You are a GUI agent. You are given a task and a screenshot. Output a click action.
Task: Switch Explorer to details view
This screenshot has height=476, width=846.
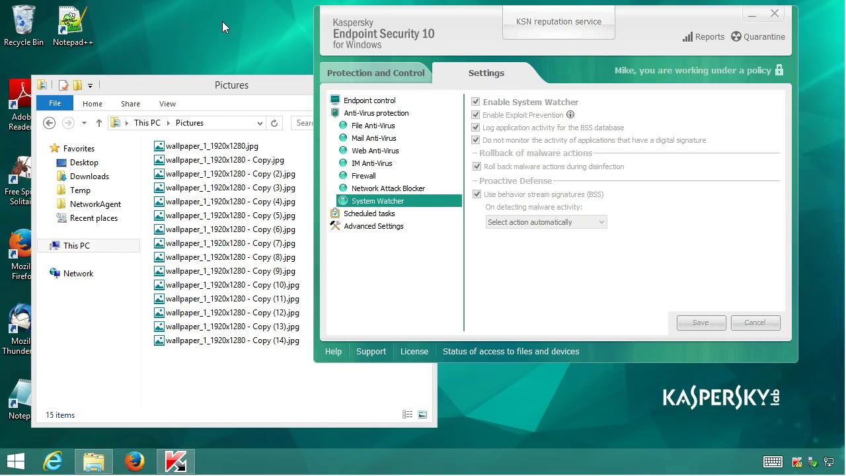[x=408, y=415]
